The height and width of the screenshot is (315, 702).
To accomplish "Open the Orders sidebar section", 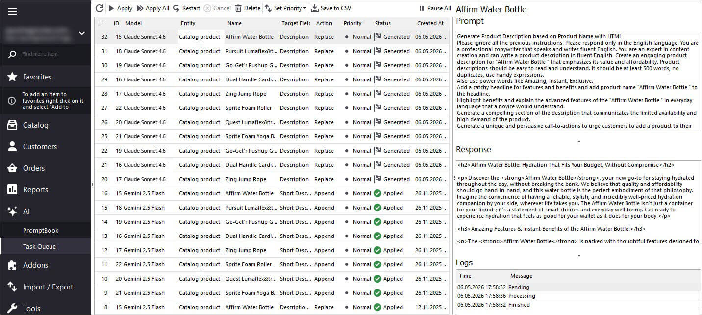I will click(46, 168).
